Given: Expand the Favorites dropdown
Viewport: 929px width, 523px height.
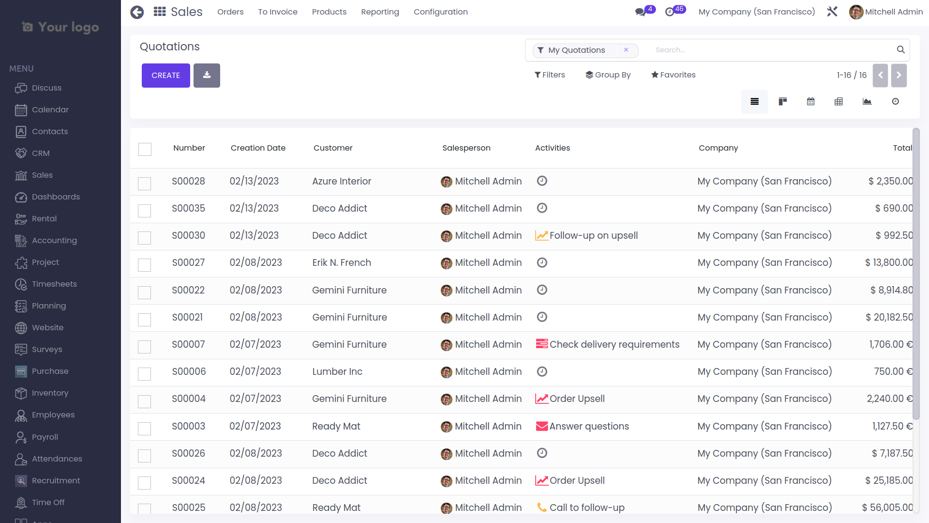Looking at the screenshot, I should coord(673,75).
